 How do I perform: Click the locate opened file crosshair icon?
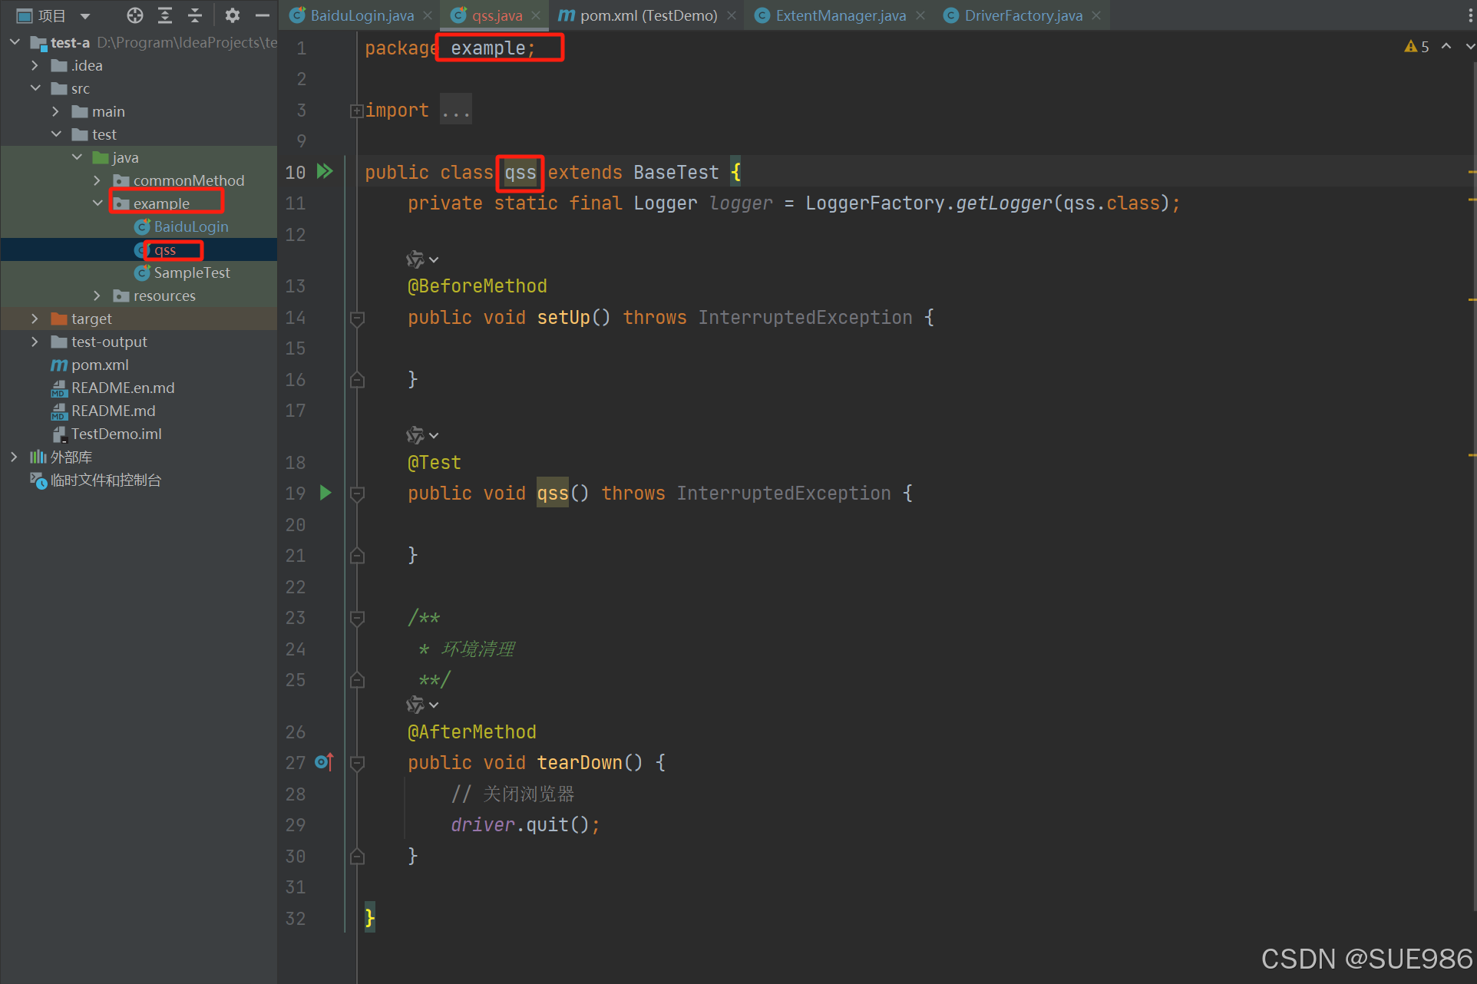(x=135, y=15)
